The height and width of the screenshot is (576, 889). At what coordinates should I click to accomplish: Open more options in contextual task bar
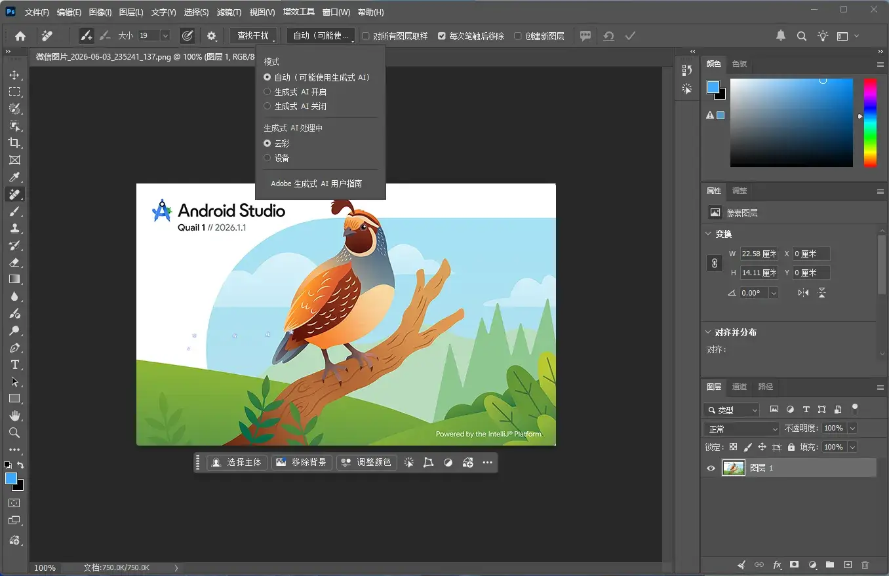pyautogui.click(x=487, y=463)
